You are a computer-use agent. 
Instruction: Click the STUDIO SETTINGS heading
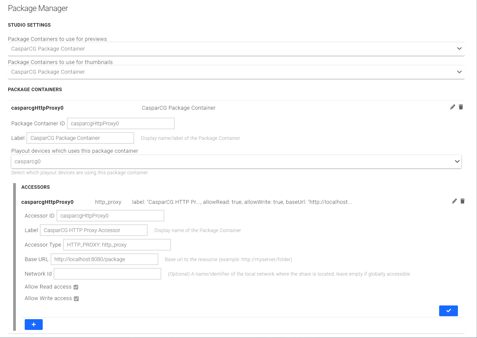[29, 25]
